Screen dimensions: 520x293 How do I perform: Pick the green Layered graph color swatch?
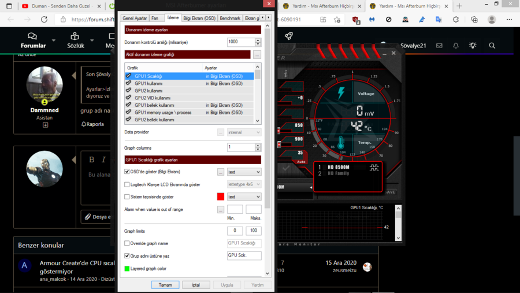(x=127, y=269)
